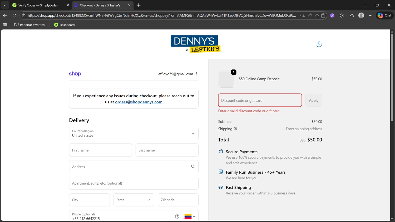395x222 pixels.
Task: Expand the State dropdown
Action: (134, 200)
